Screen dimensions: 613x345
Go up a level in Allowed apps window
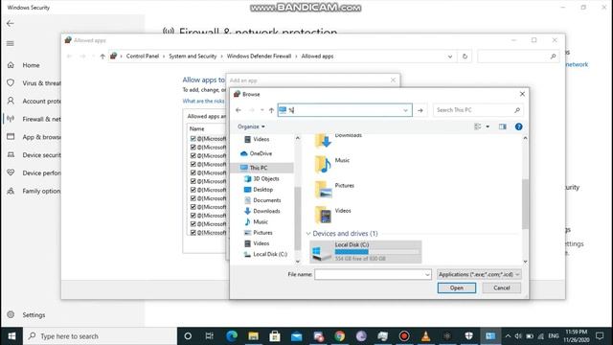tap(102, 57)
